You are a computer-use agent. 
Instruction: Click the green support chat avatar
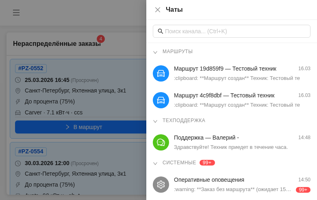(x=161, y=142)
